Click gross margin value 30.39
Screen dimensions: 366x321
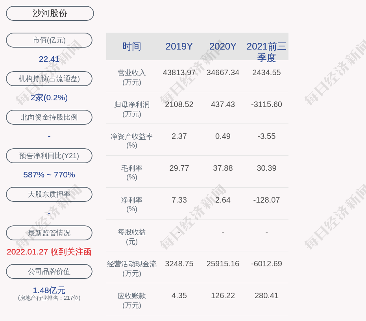pyautogui.click(x=266, y=168)
